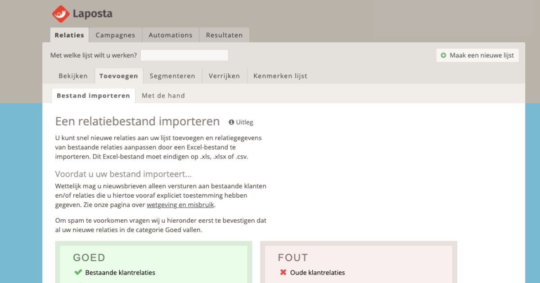Select the Toevoegen sub-tab
Viewport: 540px width, 283px height.
point(118,76)
